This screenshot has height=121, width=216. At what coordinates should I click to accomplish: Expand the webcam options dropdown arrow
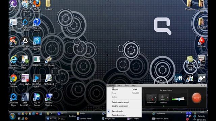tap(156, 98)
